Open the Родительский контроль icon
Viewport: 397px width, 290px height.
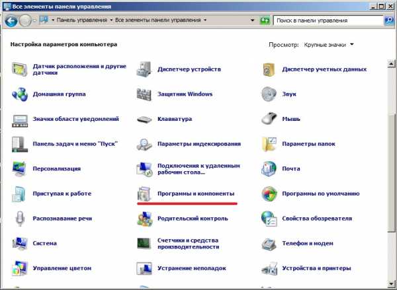pos(144,219)
